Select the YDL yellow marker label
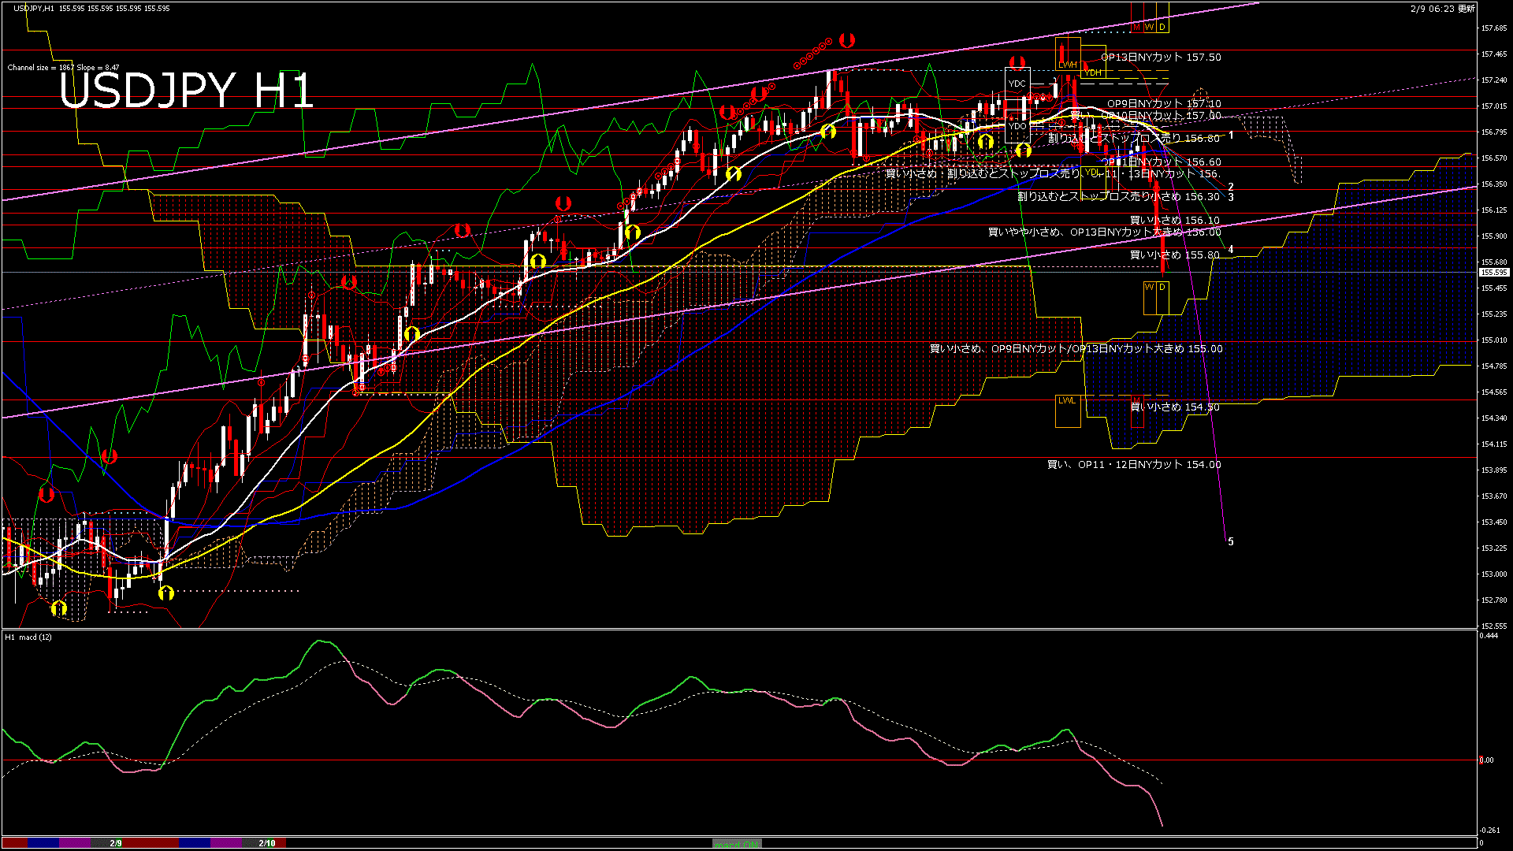The width and height of the screenshot is (1513, 851). [x=1091, y=172]
